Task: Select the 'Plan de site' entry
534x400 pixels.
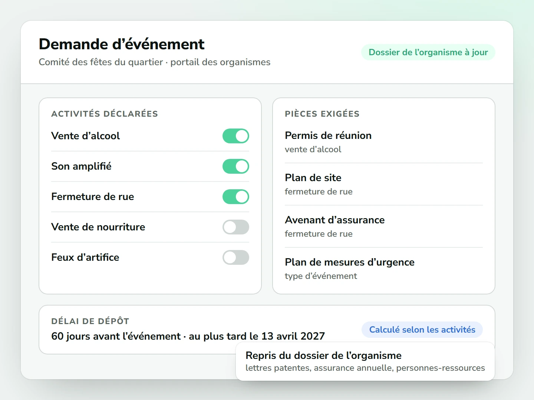Action: [384, 184]
